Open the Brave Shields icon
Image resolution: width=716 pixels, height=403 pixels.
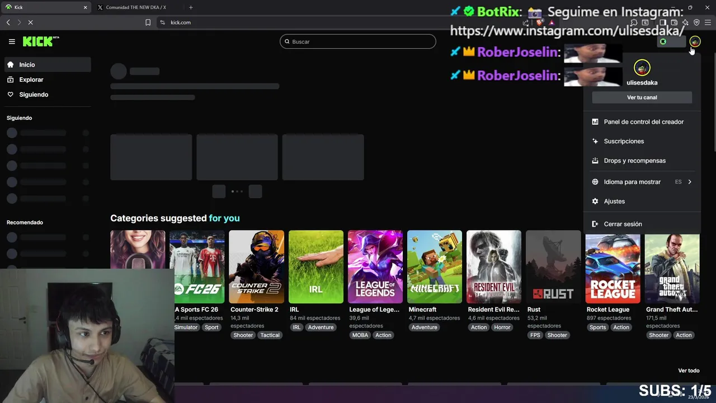click(x=539, y=22)
